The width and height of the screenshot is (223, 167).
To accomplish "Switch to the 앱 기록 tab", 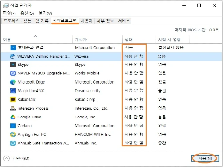I will coord(42,21).
